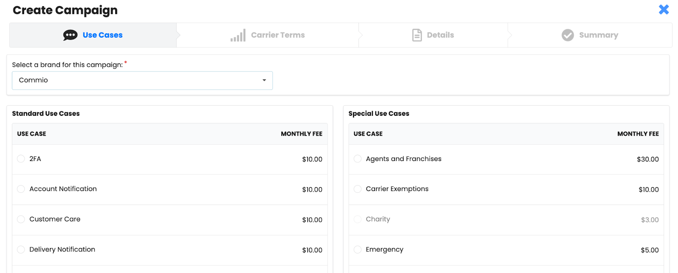Select Agents and Franchises radio button

[x=358, y=158]
